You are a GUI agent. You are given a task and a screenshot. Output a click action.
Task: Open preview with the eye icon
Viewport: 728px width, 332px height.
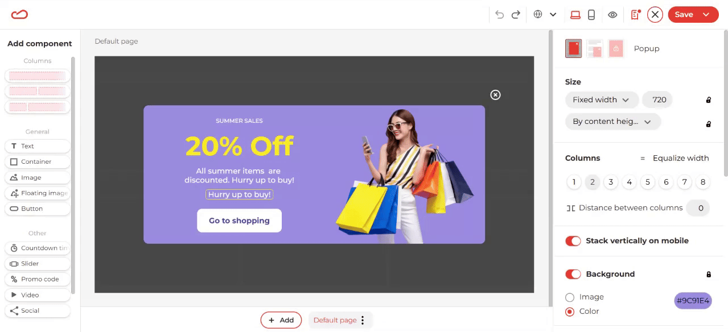[612, 15]
